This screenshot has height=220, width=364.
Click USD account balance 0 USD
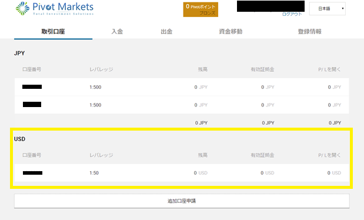click(x=201, y=173)
